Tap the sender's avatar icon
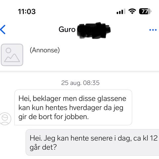Screen dimensions: 159x159 tap(5, 119)
